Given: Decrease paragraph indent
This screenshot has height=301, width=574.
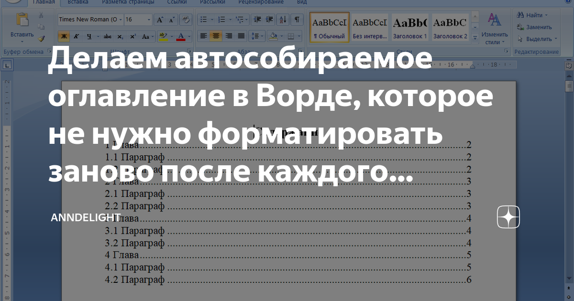Looking at the screenshot, I should click(x=258, y=20).
